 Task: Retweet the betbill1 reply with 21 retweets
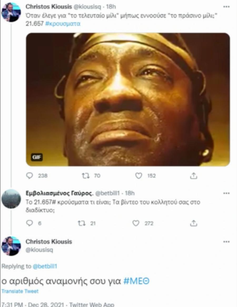(x=80, y=223)
